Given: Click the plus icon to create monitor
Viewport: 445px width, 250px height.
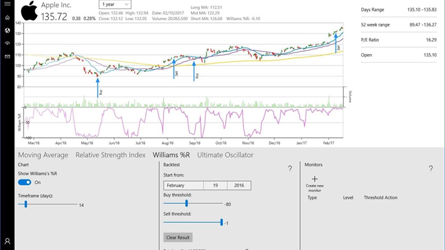Looking at the screenshot, I should (314, 179).
